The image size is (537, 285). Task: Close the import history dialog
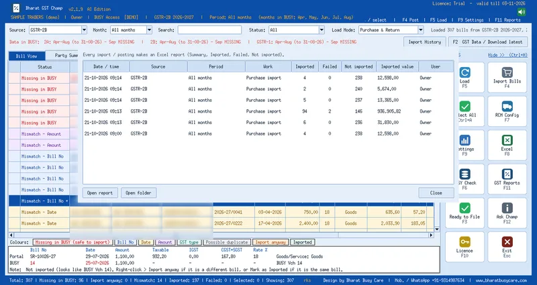(436, 192)
